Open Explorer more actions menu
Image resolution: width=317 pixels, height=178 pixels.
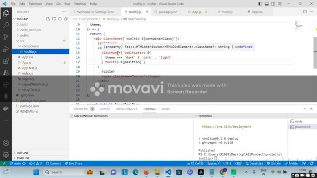pos(64,12)
